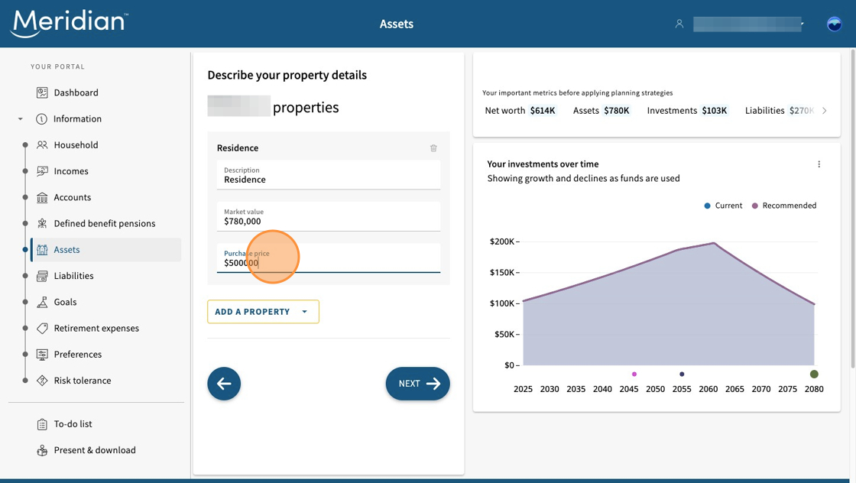Click the Liabilities card icon
856x483 pixels.
pos(42,276)
